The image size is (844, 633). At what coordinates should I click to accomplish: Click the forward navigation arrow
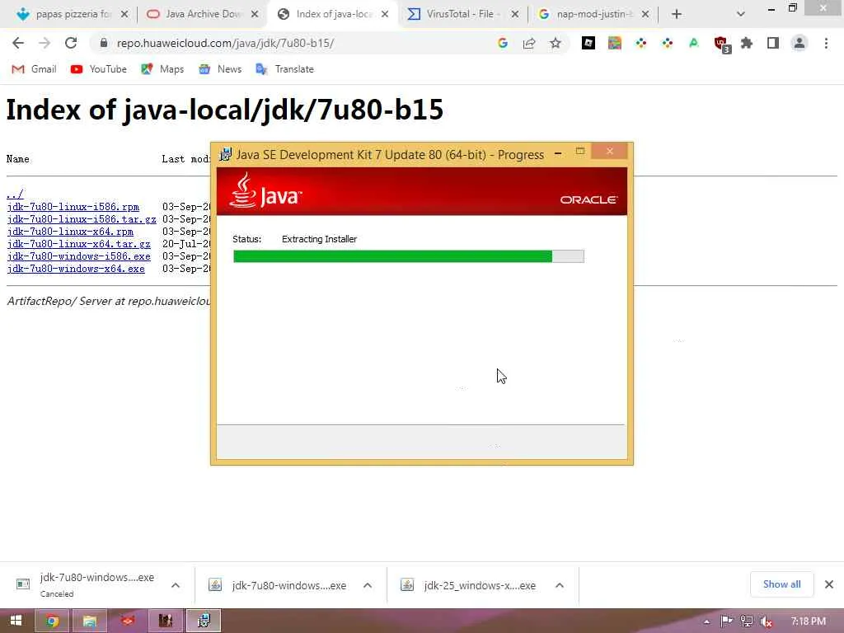pos(45,43)
